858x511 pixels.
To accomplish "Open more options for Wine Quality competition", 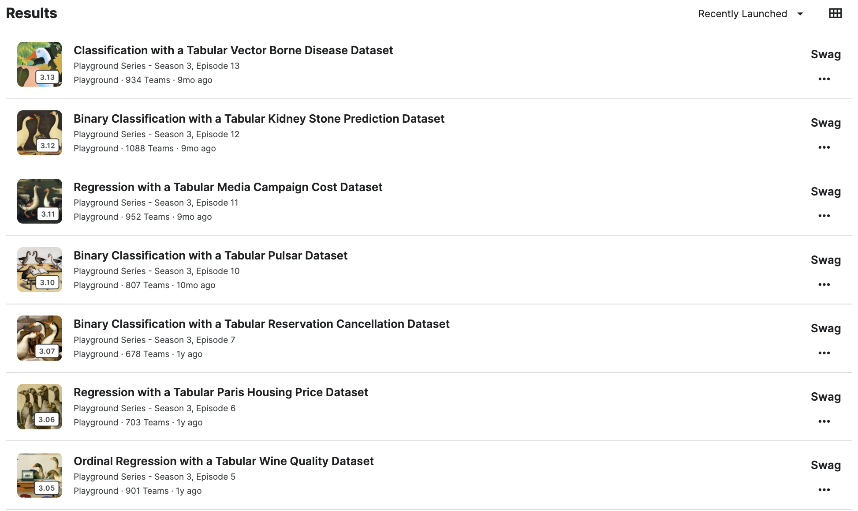I will [824, 490].
